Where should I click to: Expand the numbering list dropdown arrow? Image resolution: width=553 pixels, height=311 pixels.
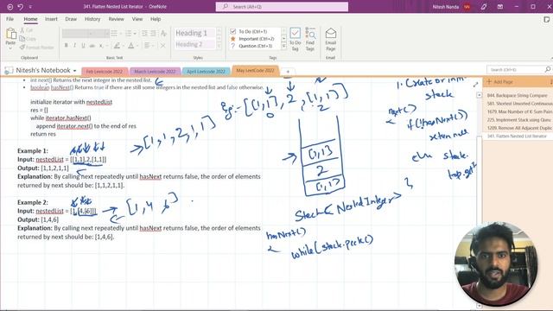point(135,34)
